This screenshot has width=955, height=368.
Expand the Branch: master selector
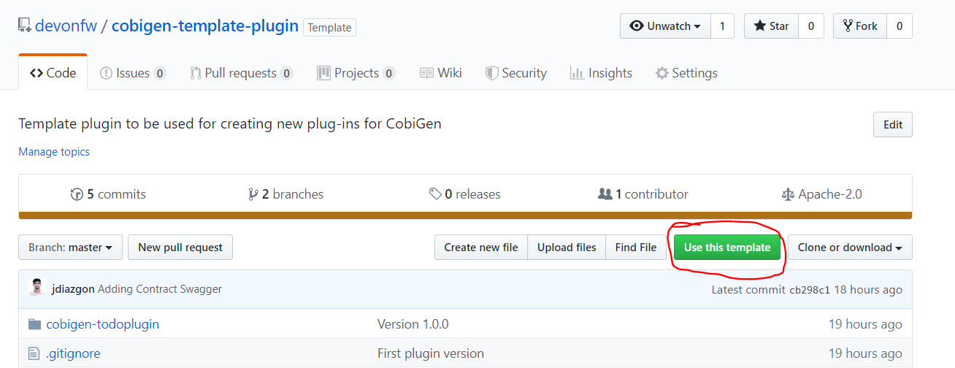point(70,248)
